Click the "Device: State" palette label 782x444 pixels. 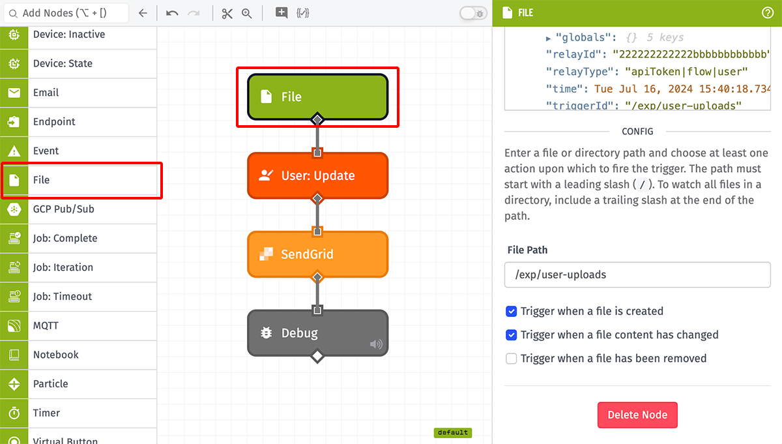tap(63, 63)
